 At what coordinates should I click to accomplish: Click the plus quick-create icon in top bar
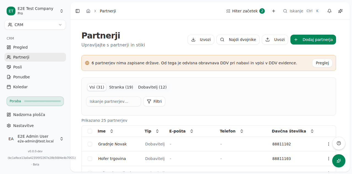coord(274,11)
